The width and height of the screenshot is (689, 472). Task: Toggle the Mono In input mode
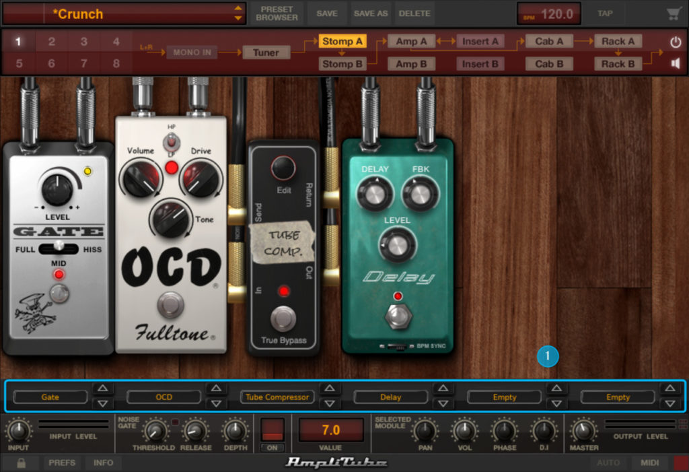coord(192,53)
